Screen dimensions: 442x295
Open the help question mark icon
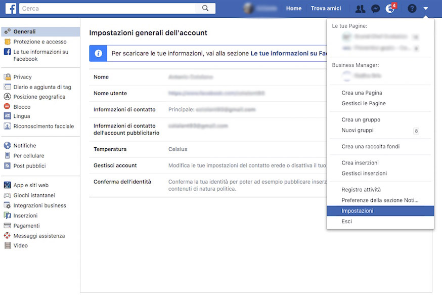pos(412,9)
